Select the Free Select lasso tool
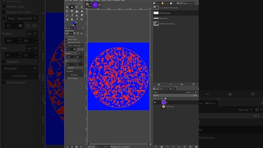 (77, 7)
